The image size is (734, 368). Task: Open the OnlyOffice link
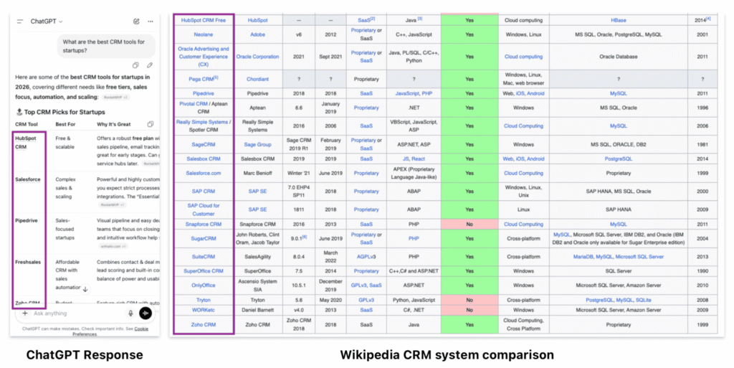(x=203, y=285)
